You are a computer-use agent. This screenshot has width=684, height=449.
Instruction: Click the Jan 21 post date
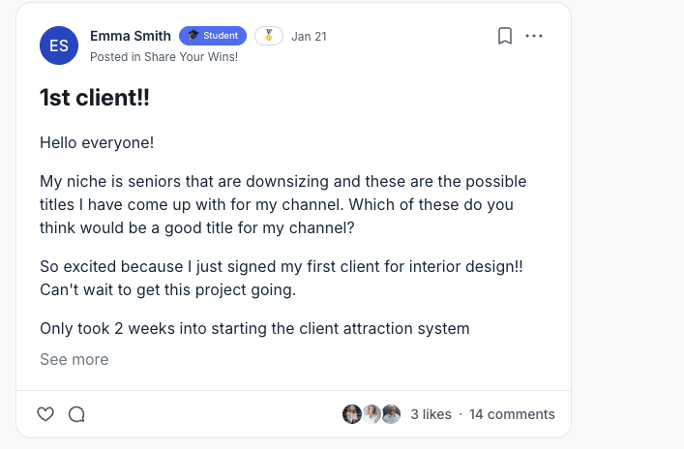tap(309, 37)
